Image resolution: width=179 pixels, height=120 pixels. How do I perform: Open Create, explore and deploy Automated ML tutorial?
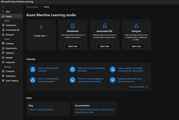(x=131, y=69)
